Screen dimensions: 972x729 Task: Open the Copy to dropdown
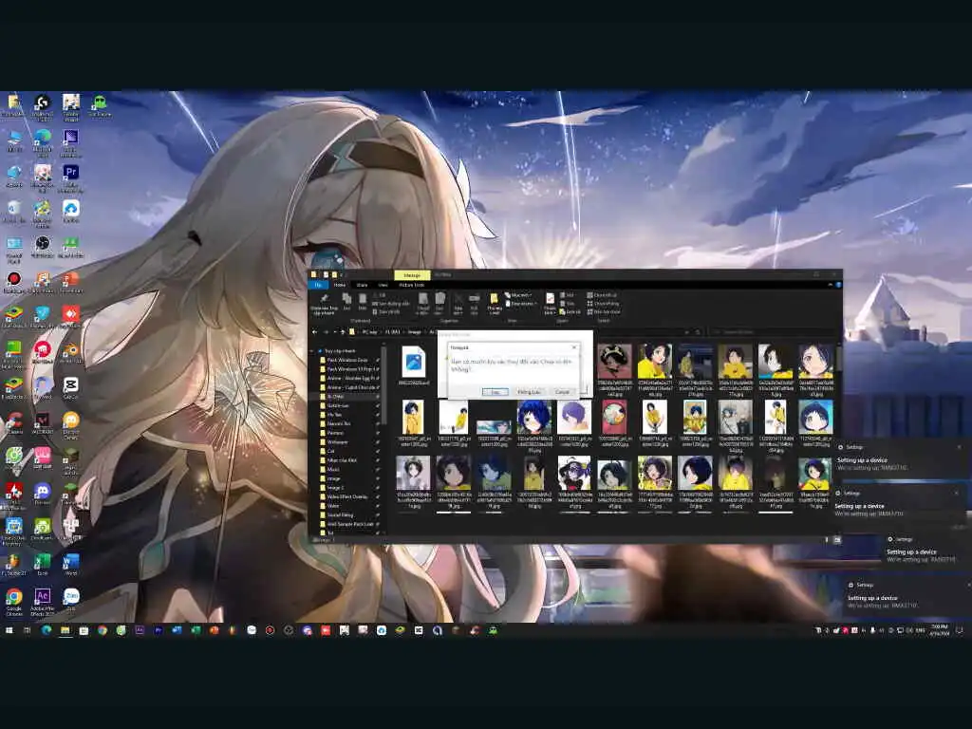439,303
